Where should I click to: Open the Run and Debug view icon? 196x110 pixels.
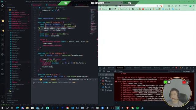(x=2, y=25)
